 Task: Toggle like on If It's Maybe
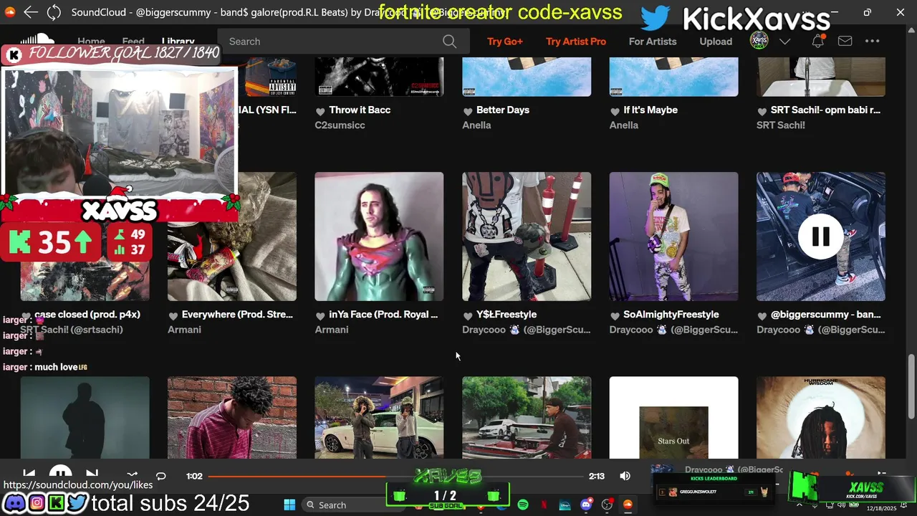coord(615,111)
